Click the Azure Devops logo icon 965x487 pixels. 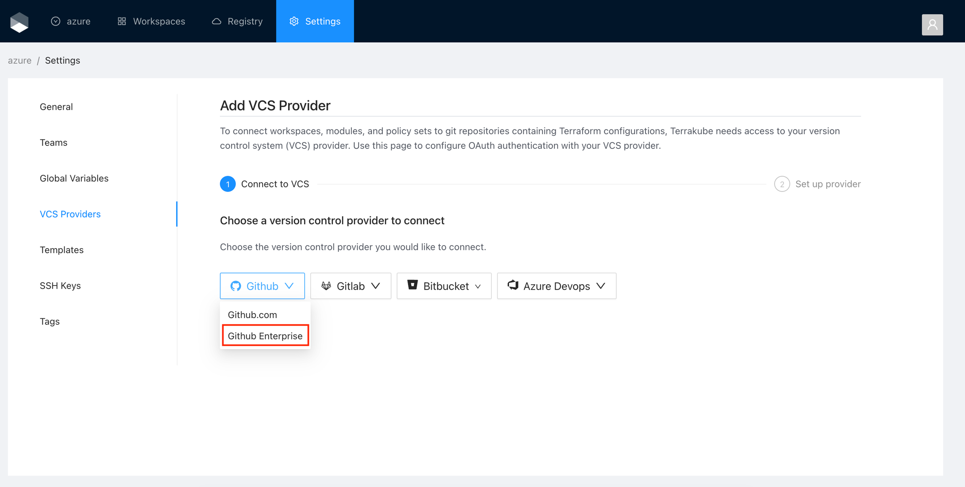[x=513, y=285]
